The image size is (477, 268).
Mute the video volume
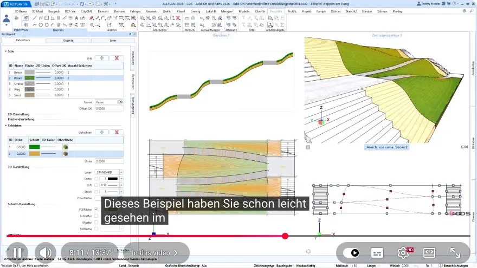tap(46, 252)
